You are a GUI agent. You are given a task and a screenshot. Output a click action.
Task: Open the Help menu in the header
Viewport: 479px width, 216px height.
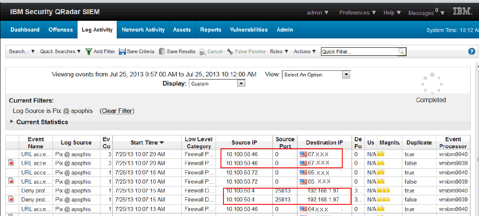tap(392, 12)
